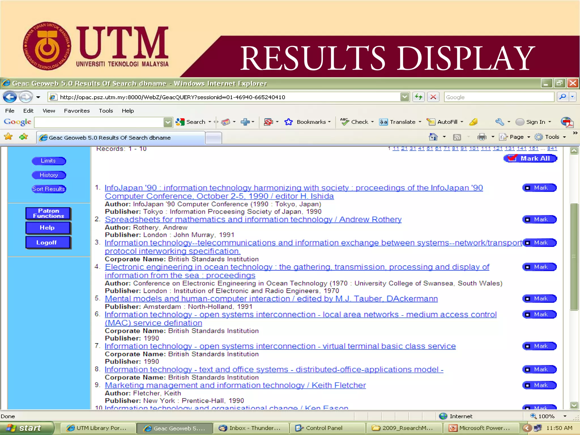
Task: Click the Adobe PDF icon in toolbar
Action: pyautogui.click(x=567, y=122)
